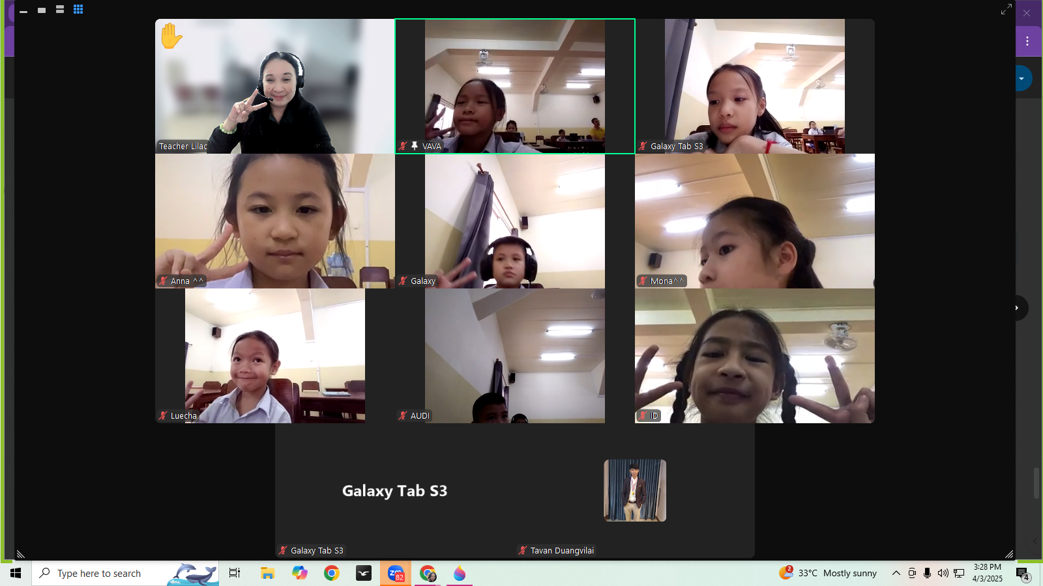Click the Windows search box

125,573
